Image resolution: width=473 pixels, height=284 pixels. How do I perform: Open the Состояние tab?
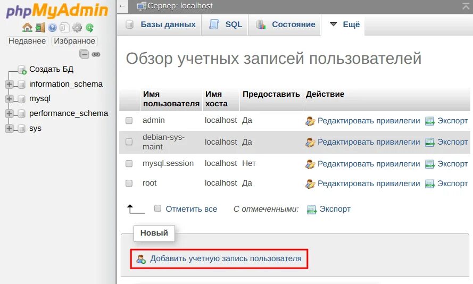pos(285,24)
